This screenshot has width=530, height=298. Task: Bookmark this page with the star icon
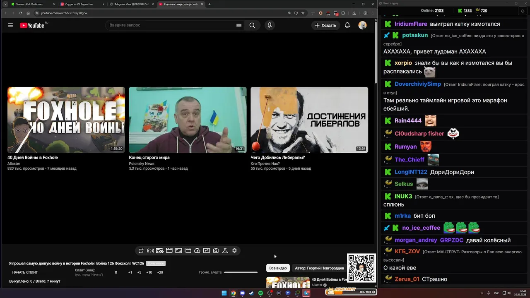[303, 13]
